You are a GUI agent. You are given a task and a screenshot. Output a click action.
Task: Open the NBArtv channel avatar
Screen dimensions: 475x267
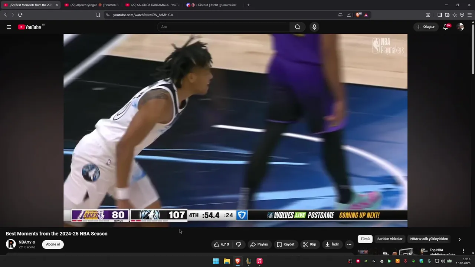[11, 244]
